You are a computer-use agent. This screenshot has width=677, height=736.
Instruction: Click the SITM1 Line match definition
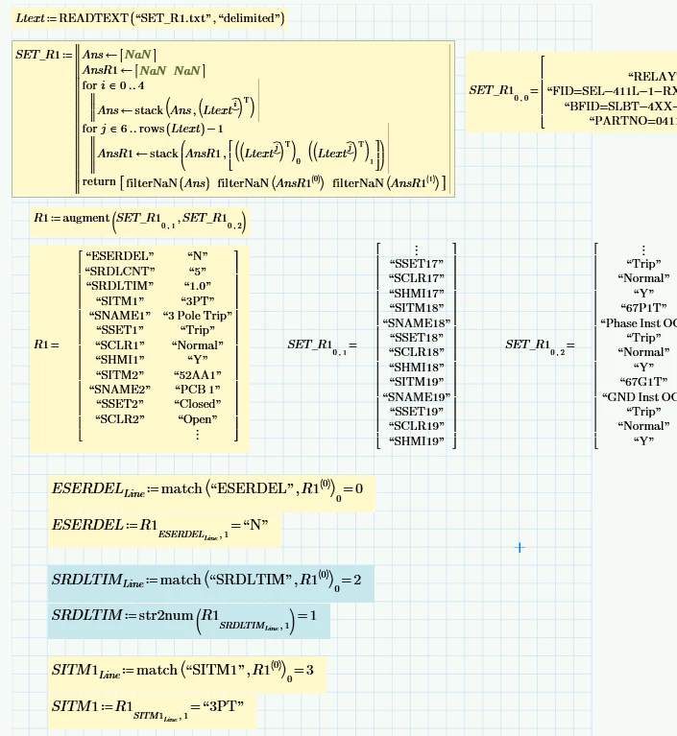(x=186, y=673)
